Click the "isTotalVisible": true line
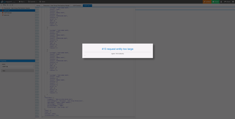235x119 pixels. (51, 115)
